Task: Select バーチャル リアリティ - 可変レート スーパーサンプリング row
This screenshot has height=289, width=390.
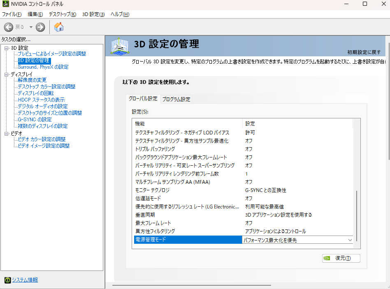Action: coord(243,166)
